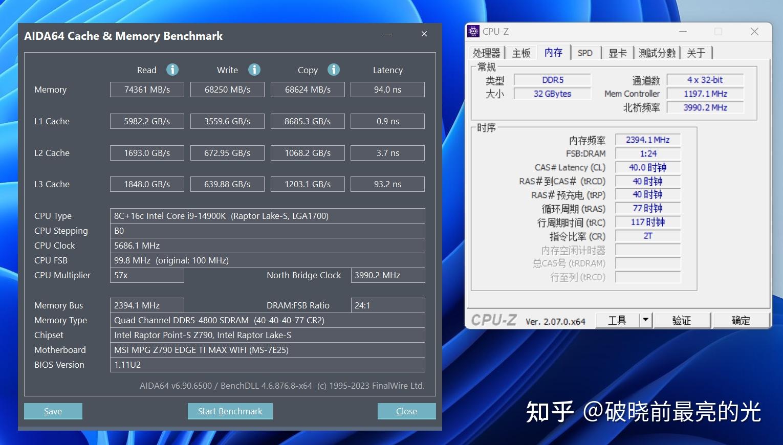The width and height of the screenshot is (783, 445).
Task: Select the 内存 tab in CPU-Z
Action: pos(553,52)
